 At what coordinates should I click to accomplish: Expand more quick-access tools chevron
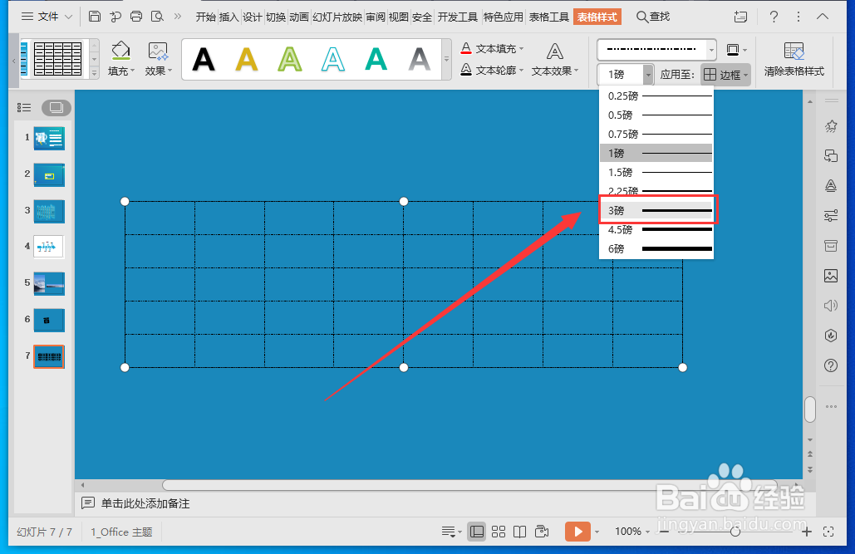(178, 17)
